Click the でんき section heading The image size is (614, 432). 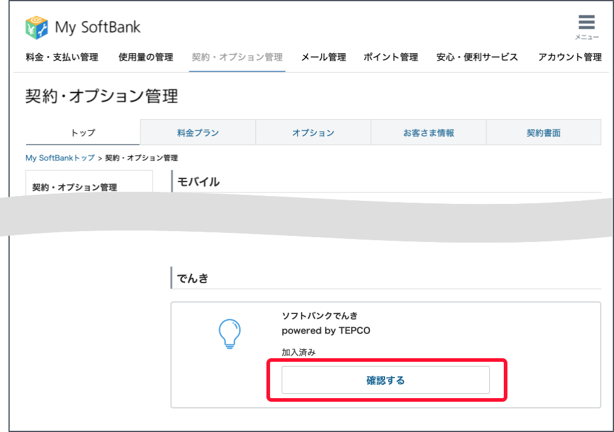click(x=193, y=278)
